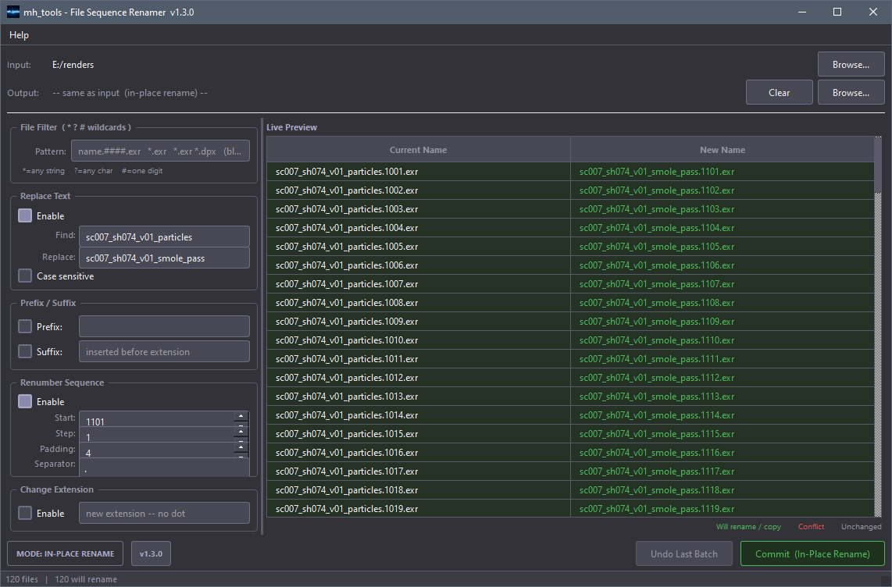Click Browse for the Output folder

coord(851,93)
